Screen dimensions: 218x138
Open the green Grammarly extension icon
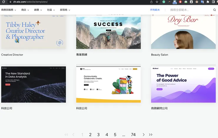click(164, 2)
